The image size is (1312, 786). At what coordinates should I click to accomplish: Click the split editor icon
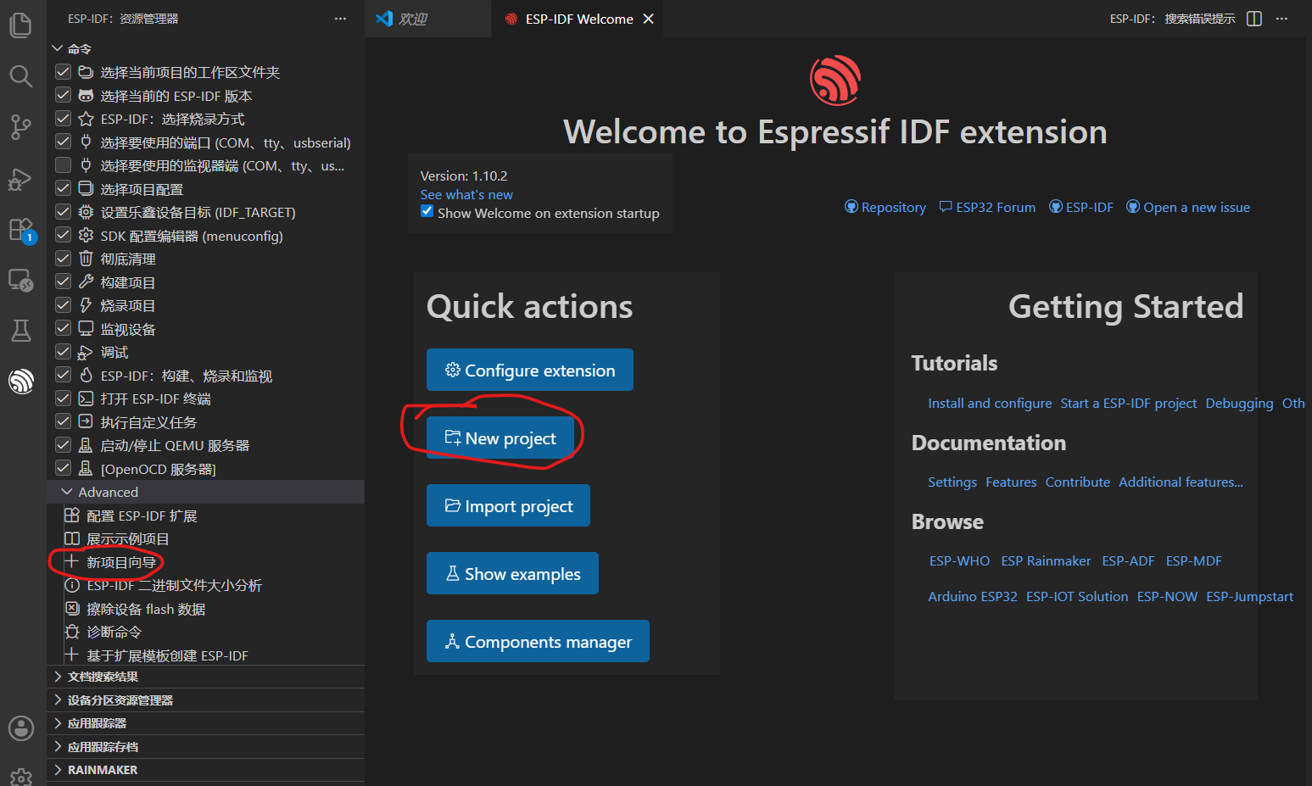[1254, 19]
